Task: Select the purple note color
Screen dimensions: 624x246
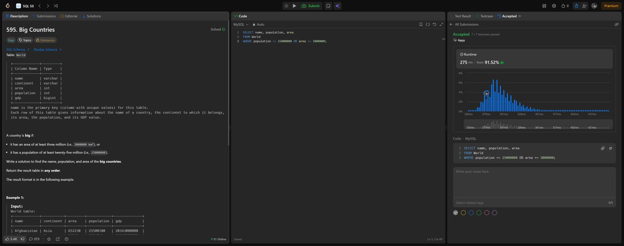Action: 495,213
